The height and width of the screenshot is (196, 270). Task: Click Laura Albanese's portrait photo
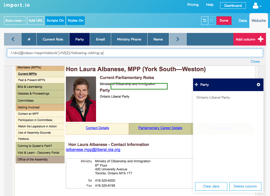point(81,99)
